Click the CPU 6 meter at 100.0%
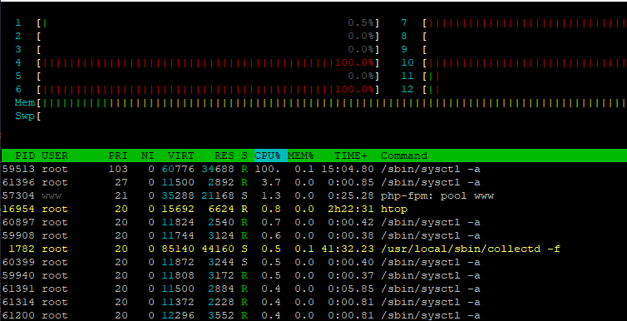 pos(197,89)
